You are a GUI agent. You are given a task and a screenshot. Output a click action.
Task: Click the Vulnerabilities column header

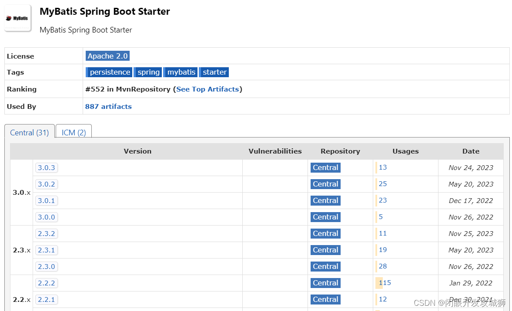point(275,151)
